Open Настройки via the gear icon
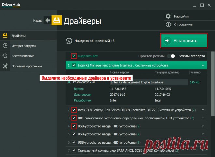This screenshot has width=215, height=157. (168, 16)
